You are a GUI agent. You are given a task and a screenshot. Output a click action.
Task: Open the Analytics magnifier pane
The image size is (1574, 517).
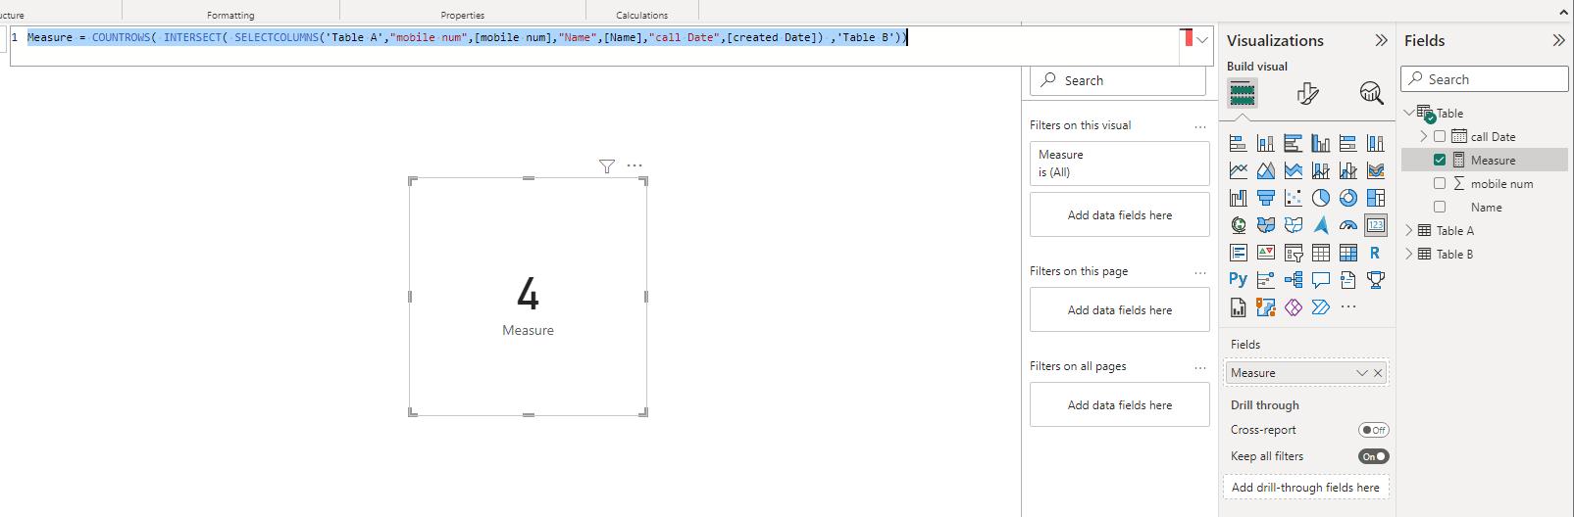click(x=1371, y=93)
